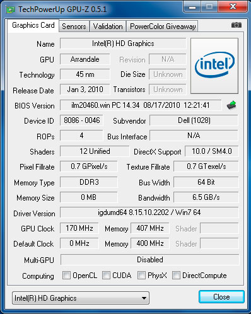Viewport: 251px width, 314px height.
Task: Select the Driver Version field text
Action: click(x=149, y=212)
